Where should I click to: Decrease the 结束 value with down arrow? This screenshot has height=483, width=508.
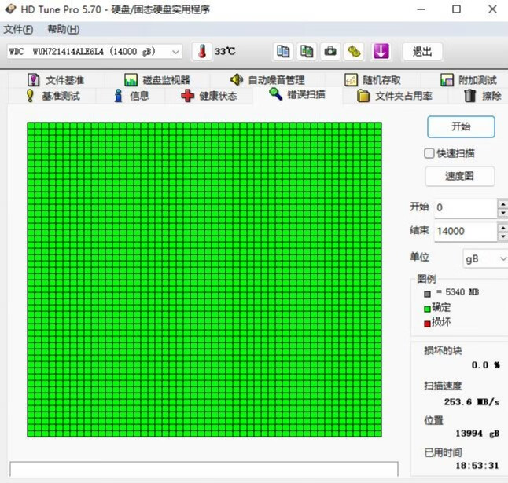click(502, 236)
